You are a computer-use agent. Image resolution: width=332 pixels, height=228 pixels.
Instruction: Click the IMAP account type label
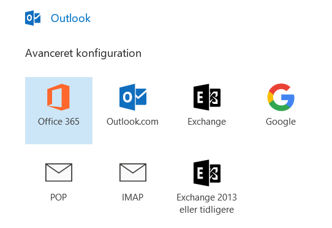pos(133,197)
